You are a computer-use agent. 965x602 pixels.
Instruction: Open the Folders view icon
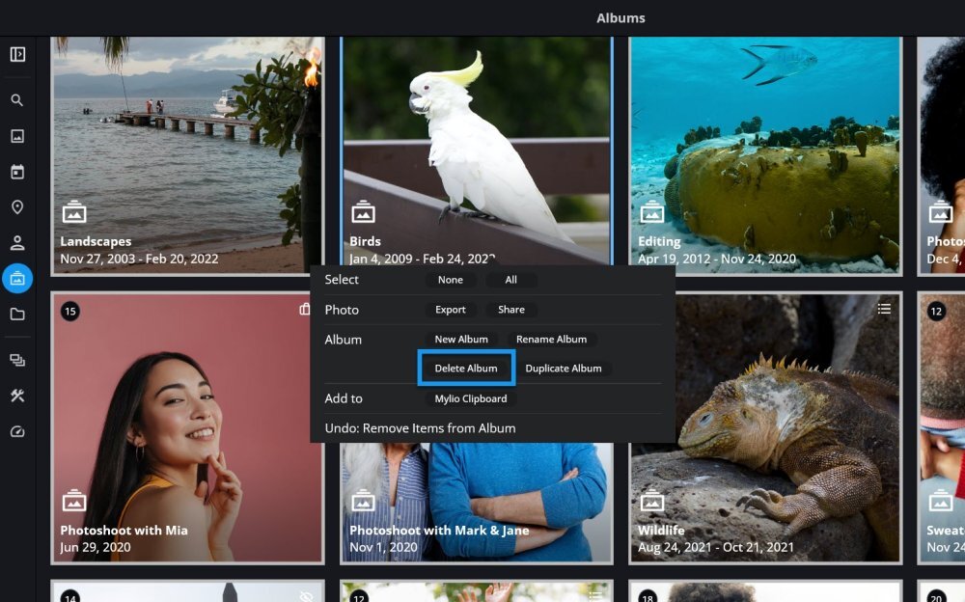click(x=17, y=315)
